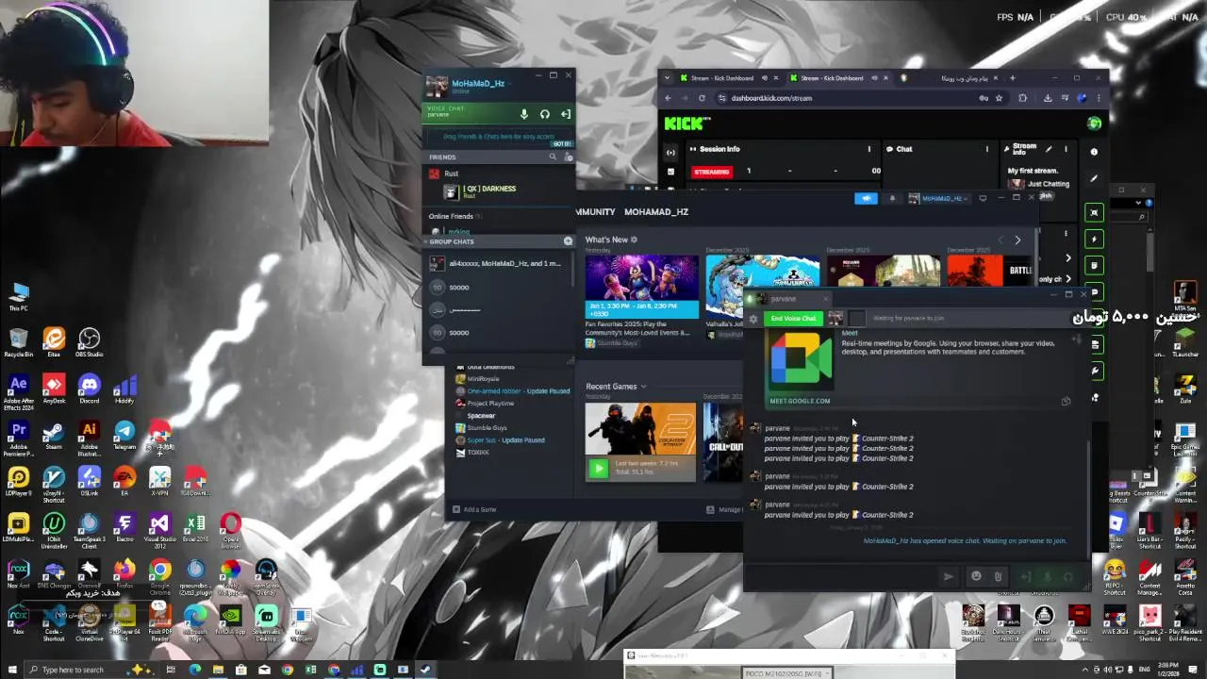Image resolution: width=1207 pixels, height=679 pixels.
Task: Open the Rust game group in friends list
Action: pyautogui.click(x=451, y=174)
